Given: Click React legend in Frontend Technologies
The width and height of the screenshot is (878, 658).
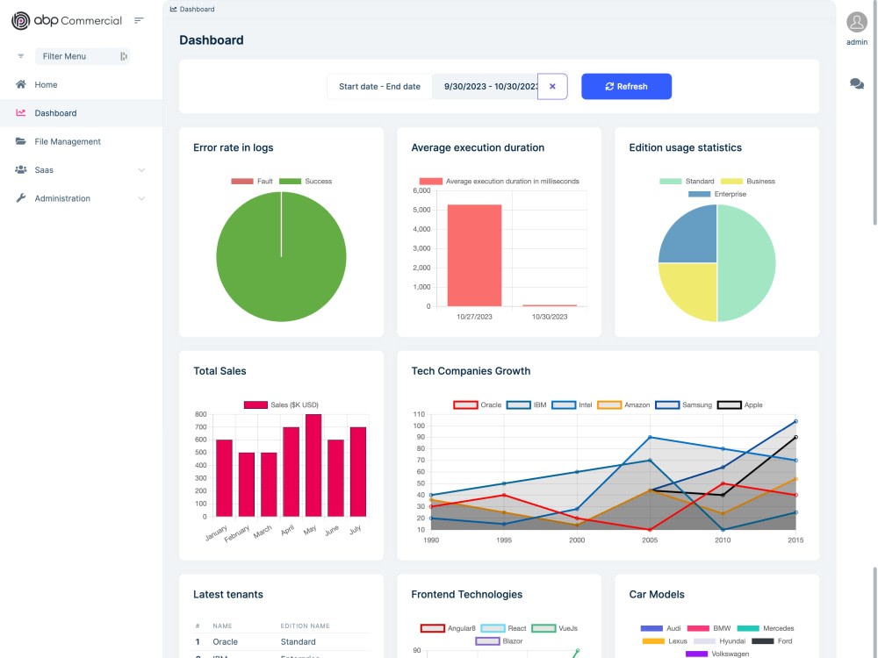Looking at the screenshot, I should click(503, 628).
